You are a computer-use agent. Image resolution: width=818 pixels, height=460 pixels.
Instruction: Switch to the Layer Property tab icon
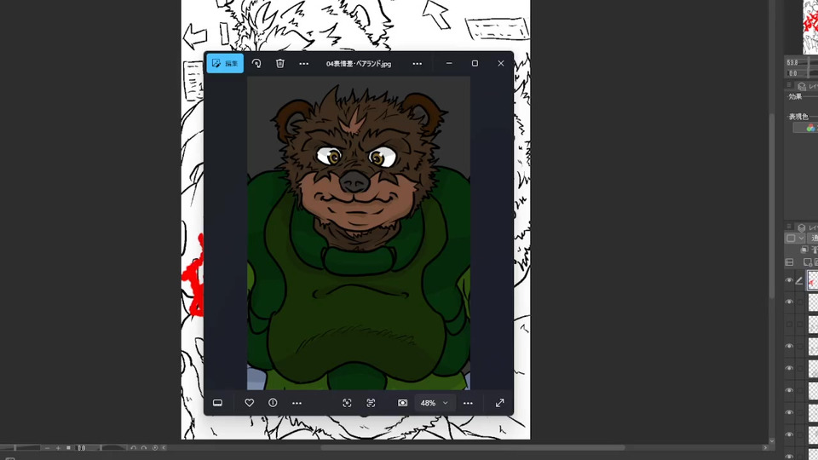click(802, 87)
